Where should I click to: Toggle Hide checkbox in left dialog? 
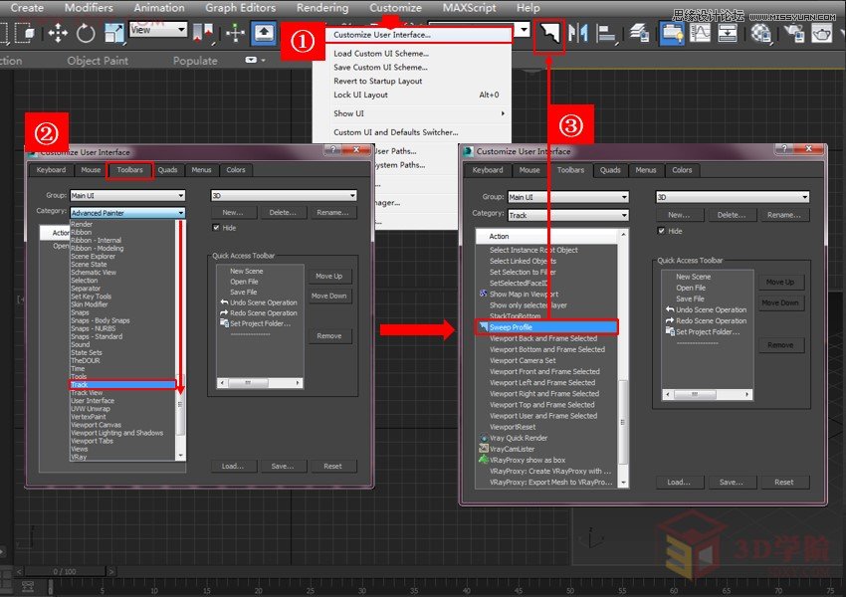tap(216, 228)
